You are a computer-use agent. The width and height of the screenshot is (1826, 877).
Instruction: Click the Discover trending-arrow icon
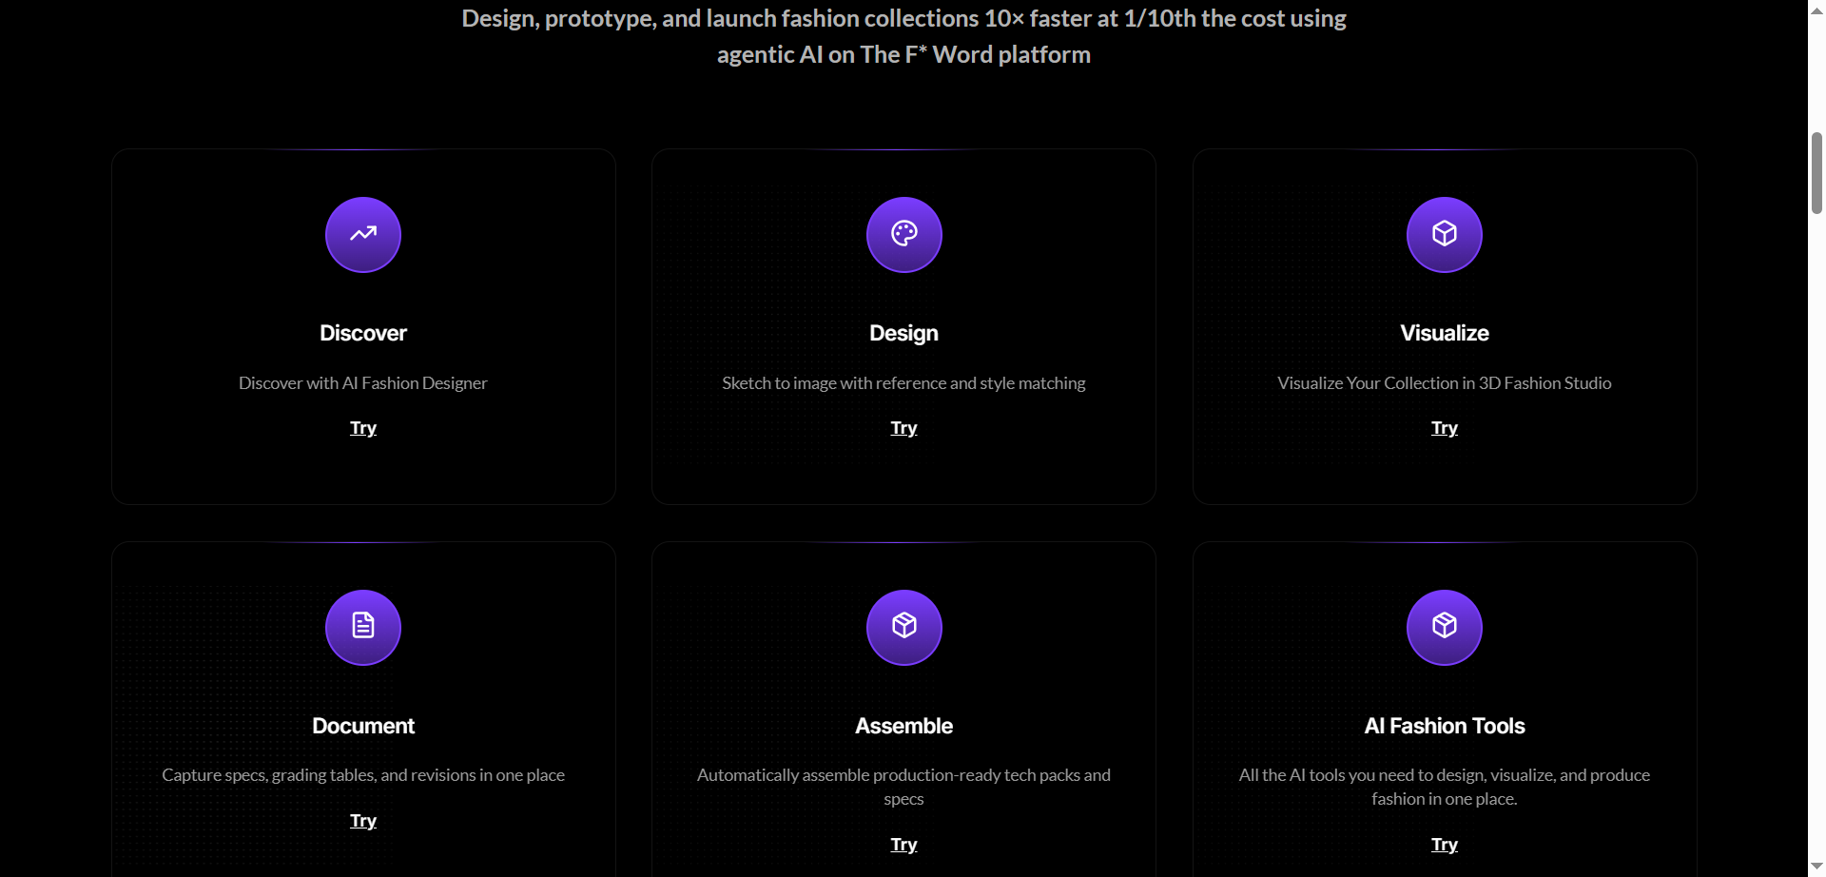[x=362, y=234]
